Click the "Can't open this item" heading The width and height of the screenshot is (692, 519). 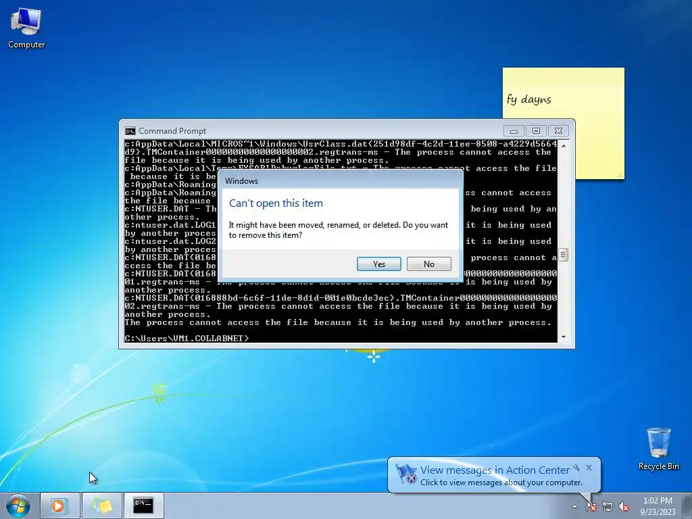pyautogui.click(x=276, y=203)
